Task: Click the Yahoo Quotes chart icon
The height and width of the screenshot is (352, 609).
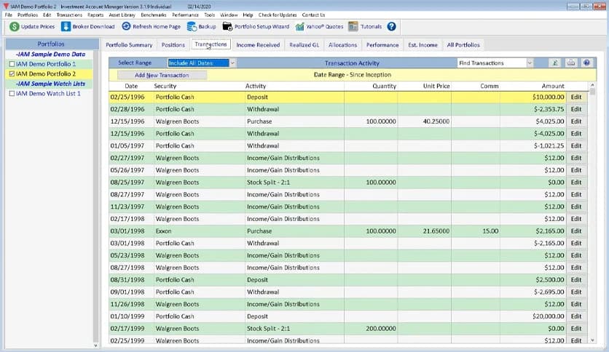Action: click(x=299, y=26)
